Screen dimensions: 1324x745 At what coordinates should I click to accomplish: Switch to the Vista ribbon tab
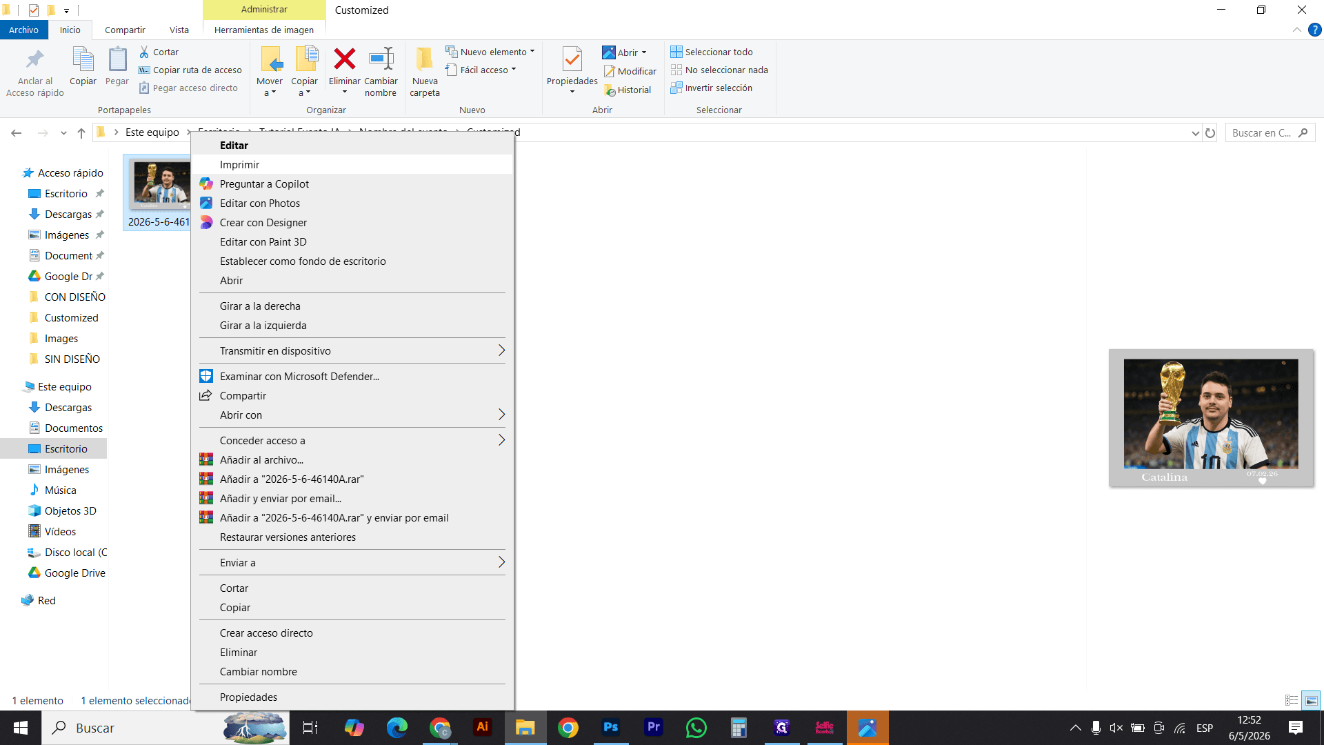pos(179,30)
